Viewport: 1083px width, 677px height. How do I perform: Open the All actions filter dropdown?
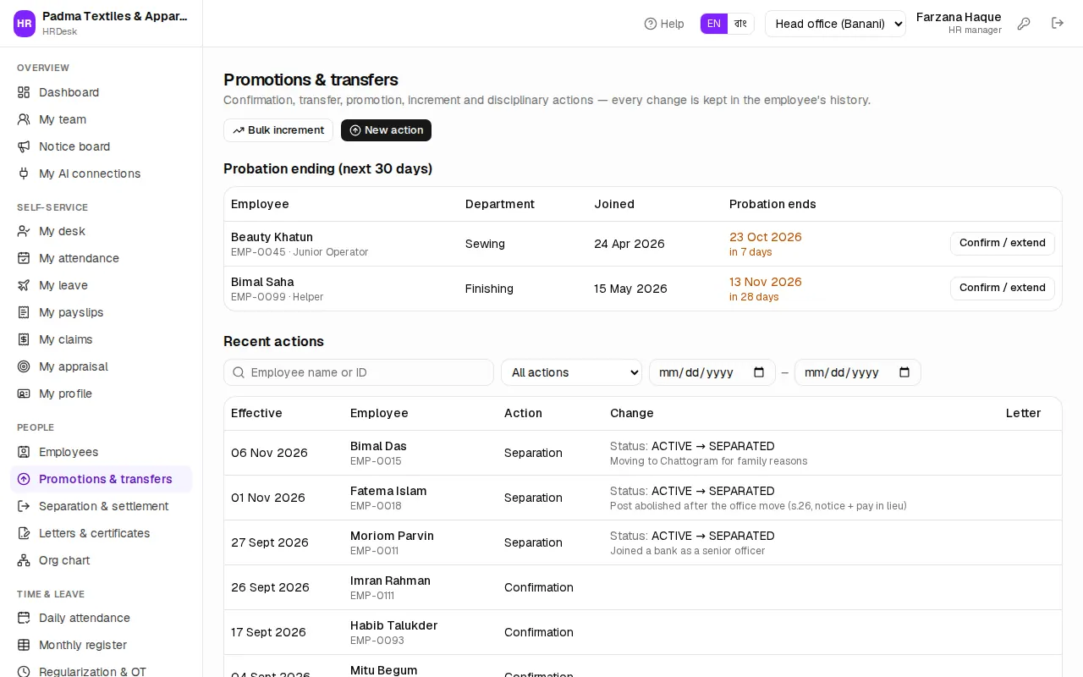572,372
